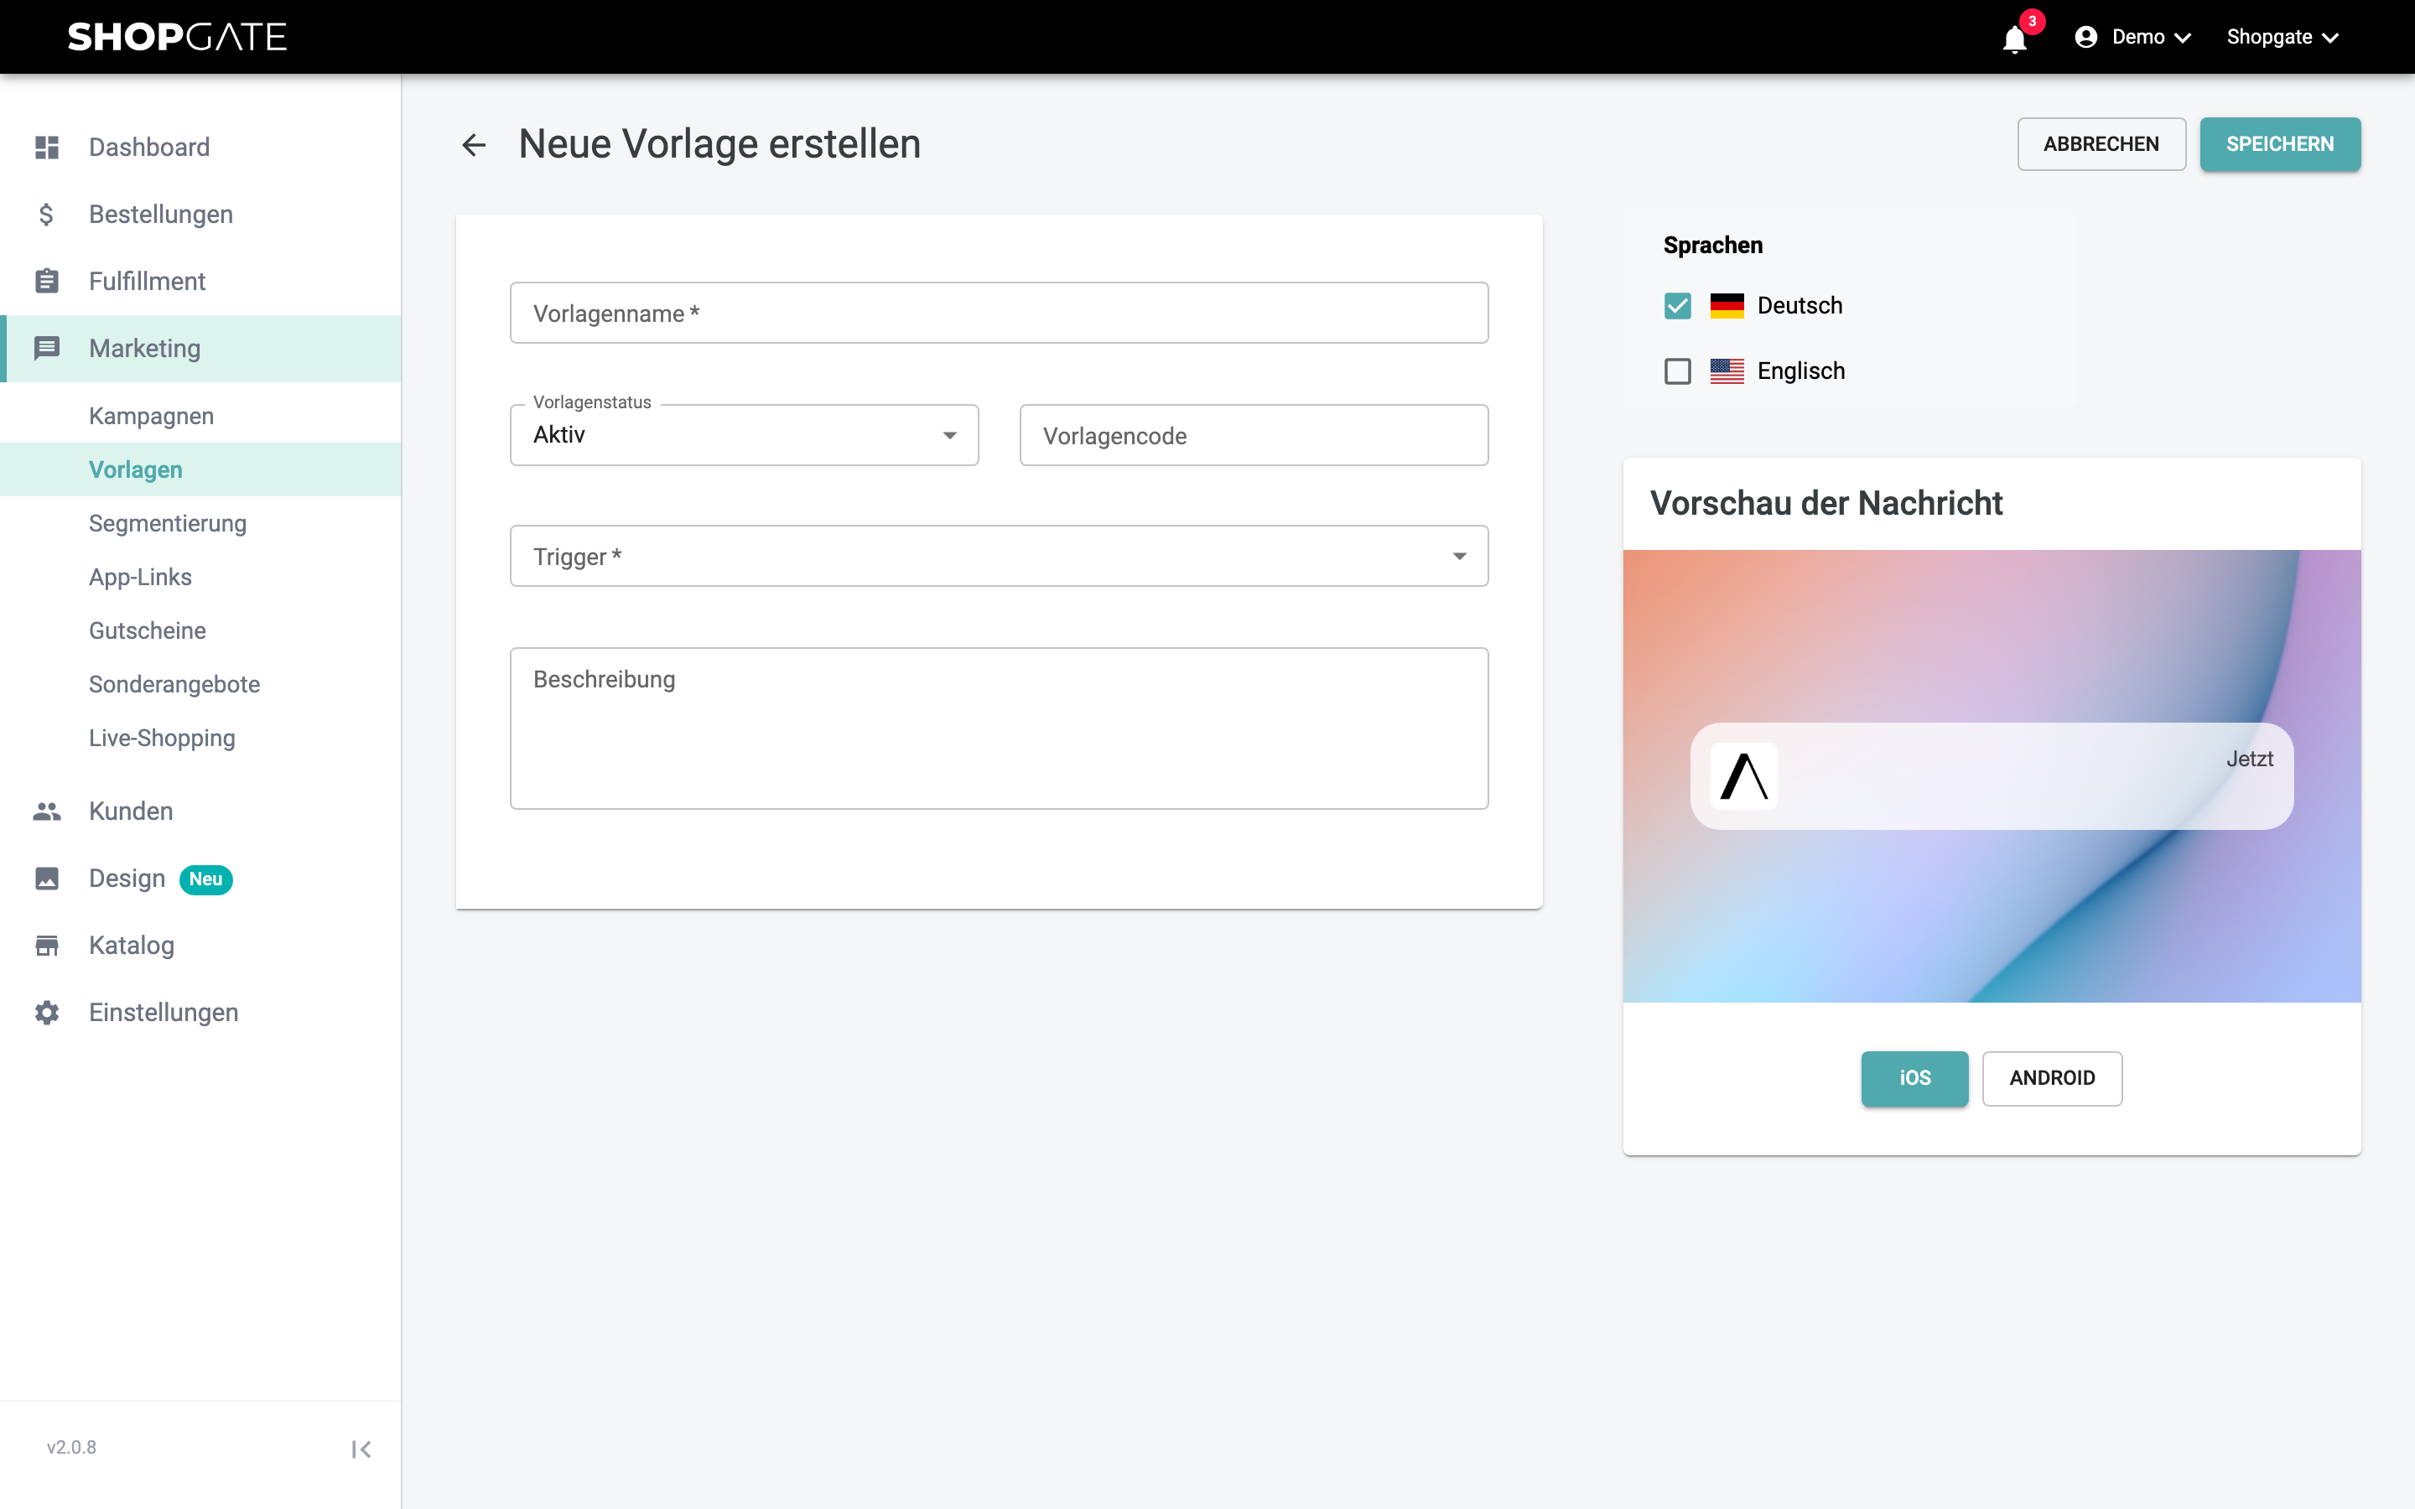Check the Englisch language checkbox
Viewport: 2415px width, 1509px height.
[x=1678, y=371]
